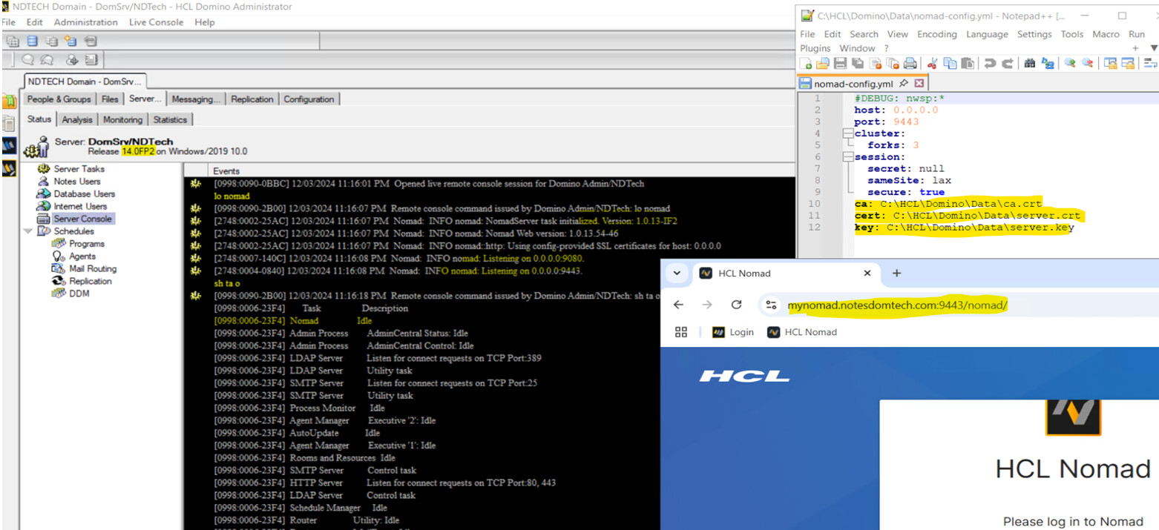The width and height of the screenshot is (1159, 530).
Task: Click the black triangle dropdown in Notepad++ menu bar
Action: 1153,48
